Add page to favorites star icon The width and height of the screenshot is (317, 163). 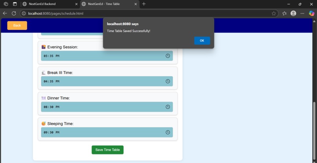coord(274,13)
